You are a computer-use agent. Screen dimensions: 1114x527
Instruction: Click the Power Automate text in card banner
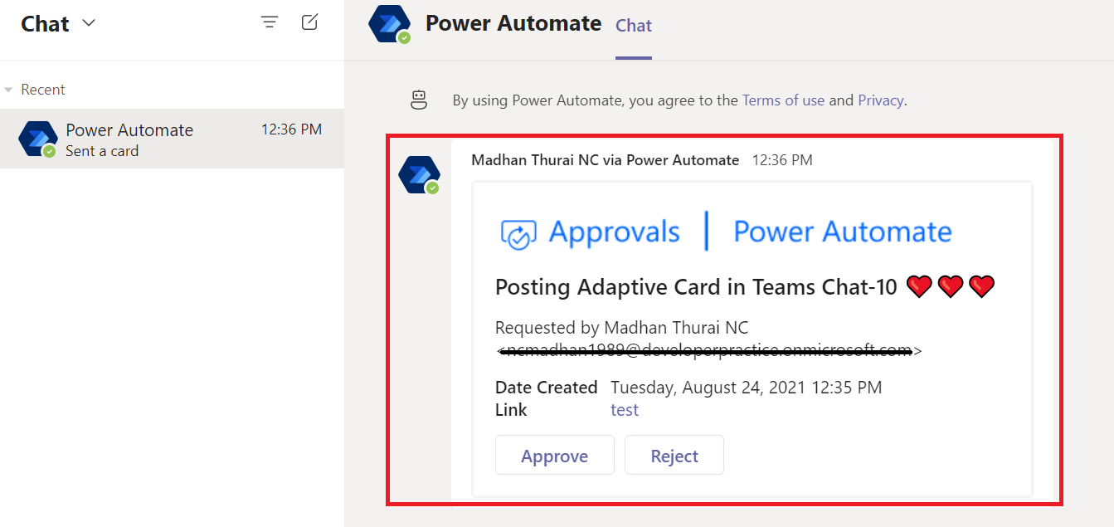point(843,232)
